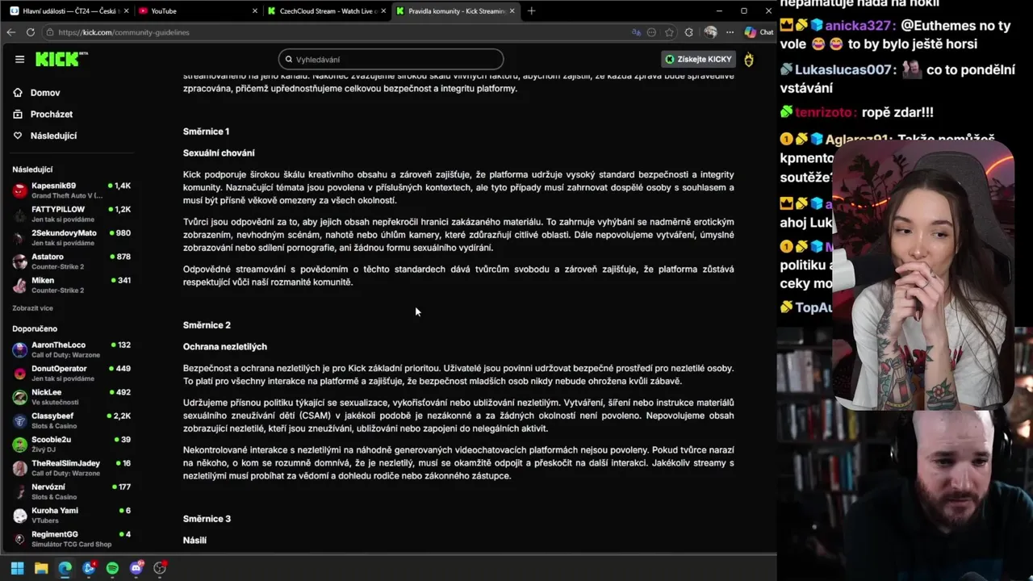Open Následující in the sidebar
The height and width of the screenshot is (581, 1033).
[53, 136]
